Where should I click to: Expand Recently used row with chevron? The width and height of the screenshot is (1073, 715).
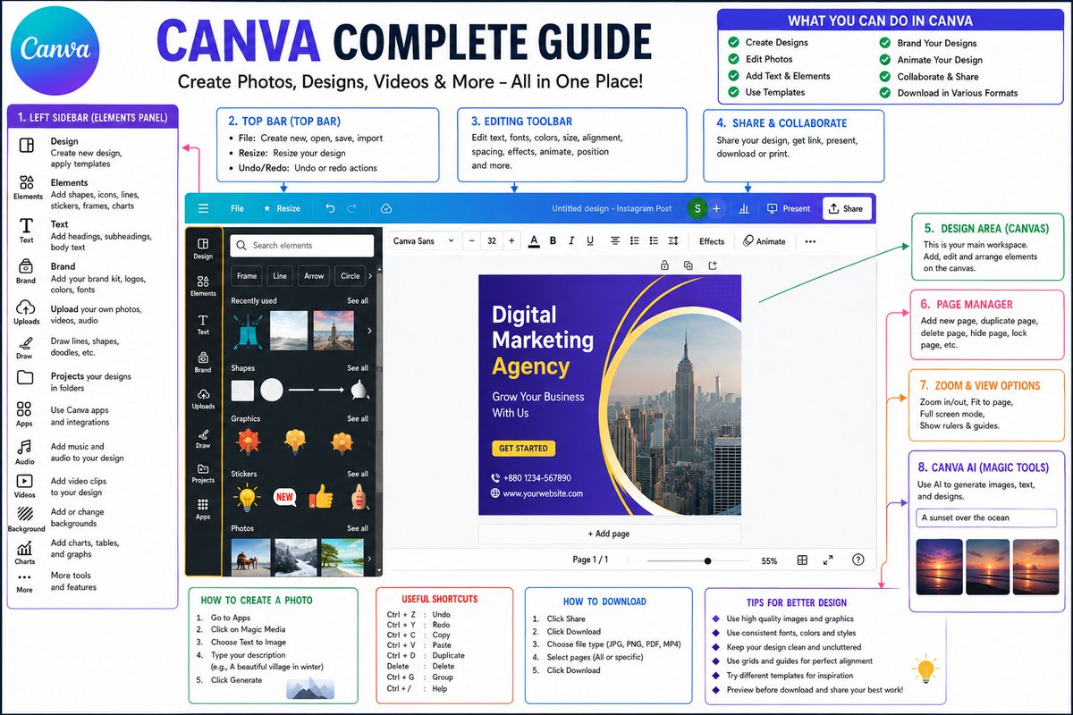(369, 331)
